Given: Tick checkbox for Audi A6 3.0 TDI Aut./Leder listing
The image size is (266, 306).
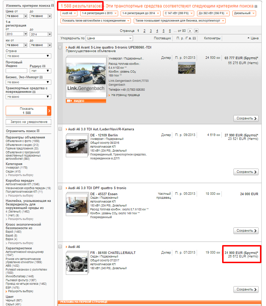Looking at the screenshot, I should point(60,129).
